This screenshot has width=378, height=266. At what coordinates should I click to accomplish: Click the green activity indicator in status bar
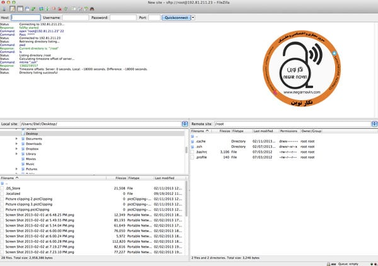(x=372, y=264)
